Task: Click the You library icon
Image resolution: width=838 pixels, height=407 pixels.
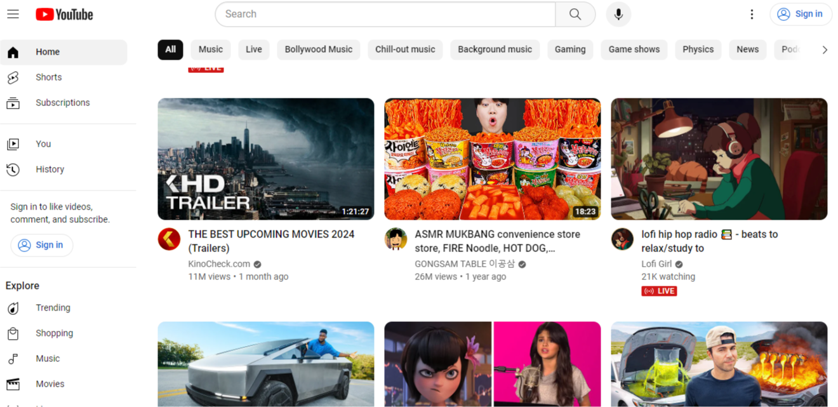Action: (13, 144)
